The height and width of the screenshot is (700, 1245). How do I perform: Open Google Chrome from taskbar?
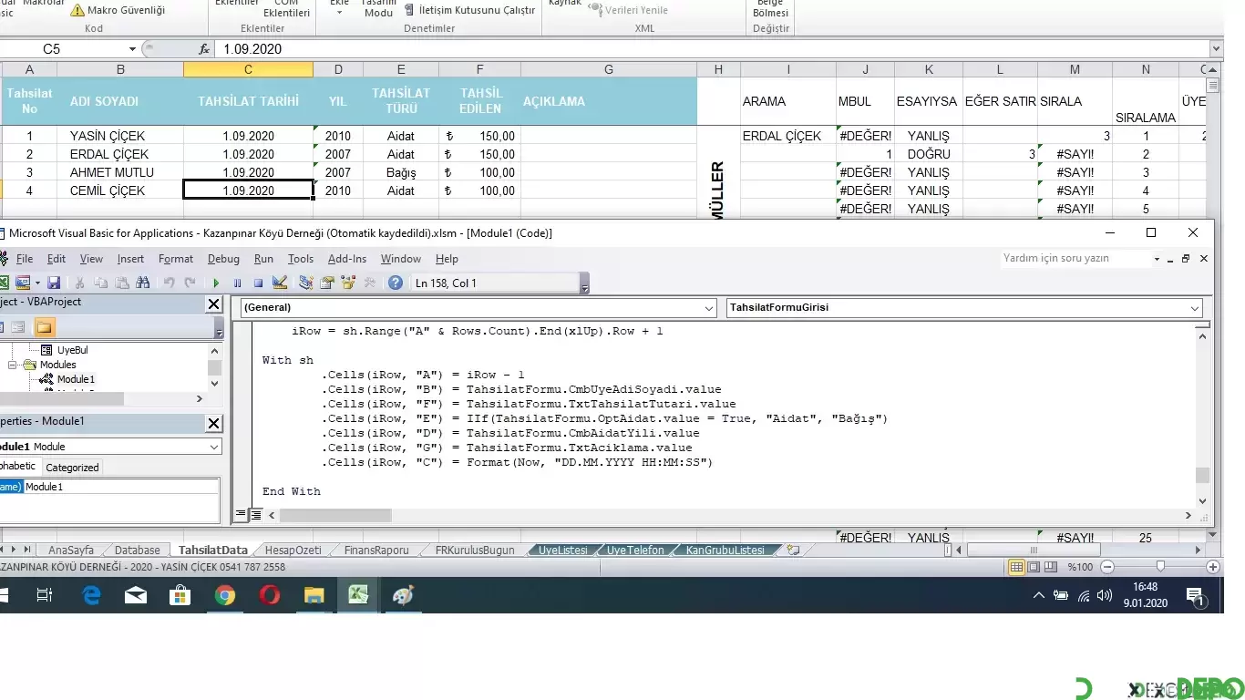(224, 595)
